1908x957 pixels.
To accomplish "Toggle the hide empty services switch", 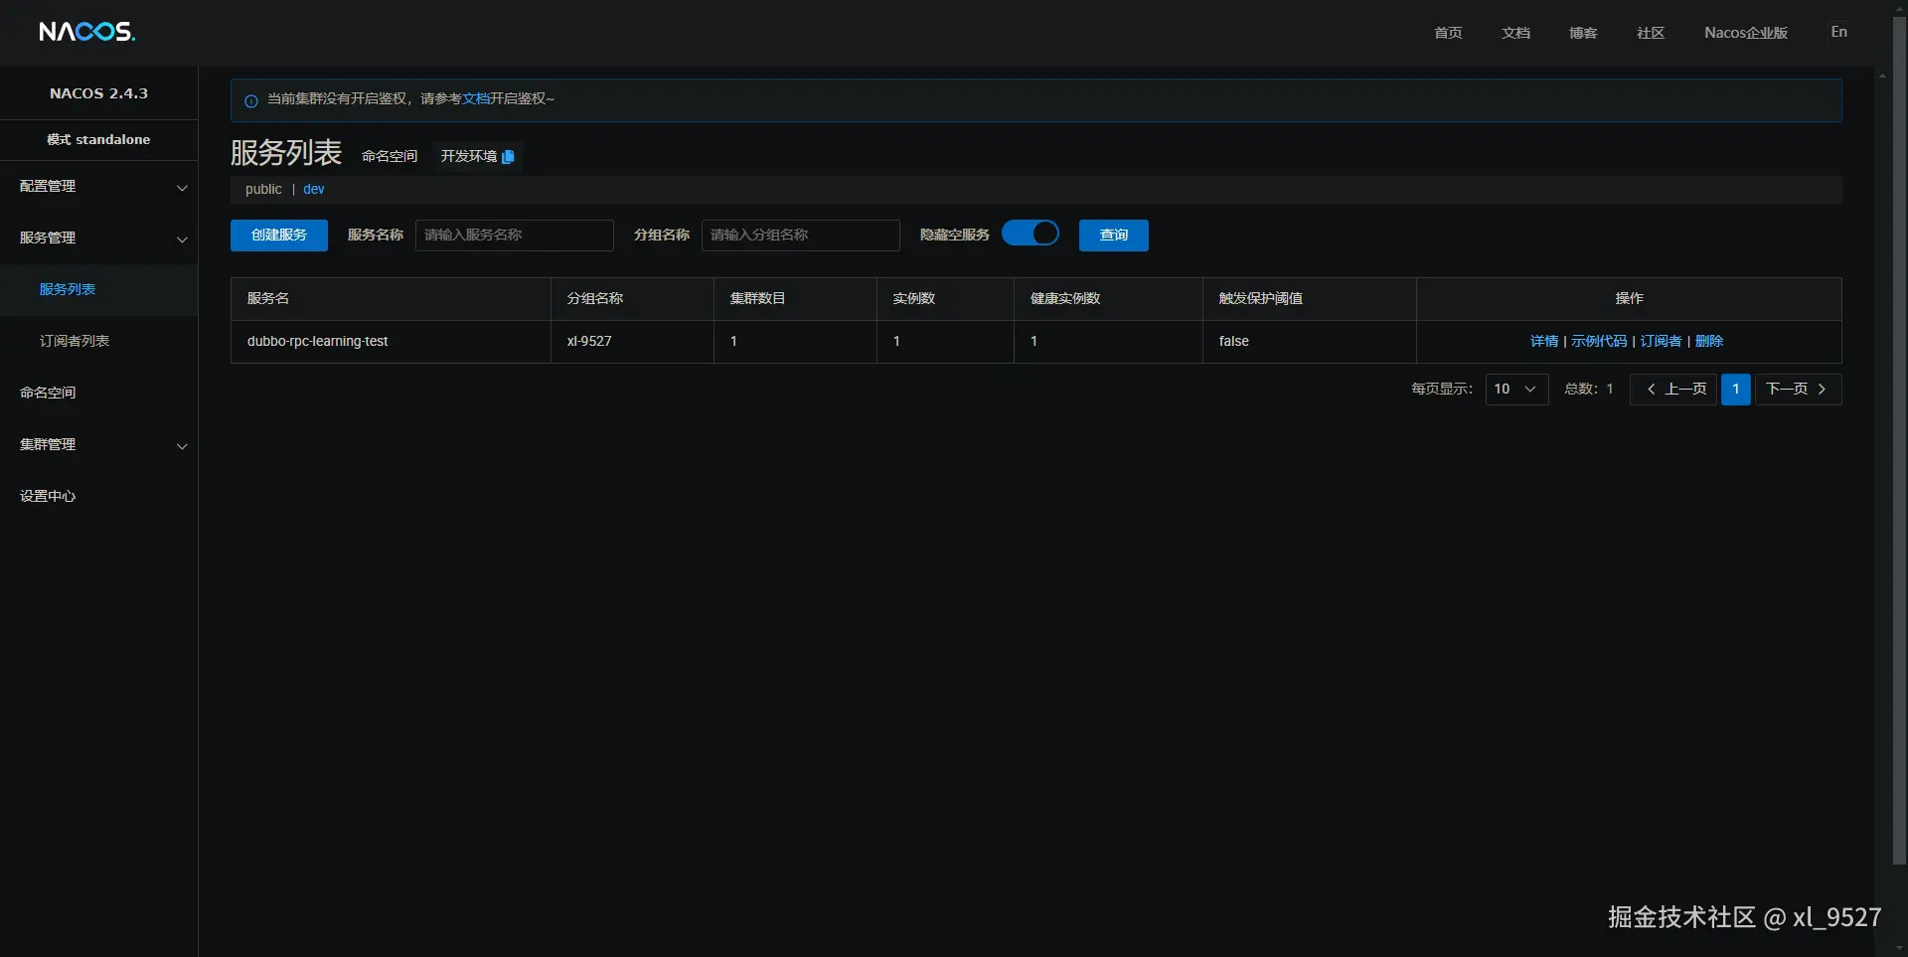I will coord(1031,234).
